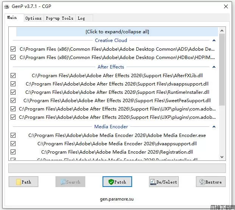The width and height of the screenshot is (235, 210).
Task: Close the GenP window
Action: tap(226, 6)
